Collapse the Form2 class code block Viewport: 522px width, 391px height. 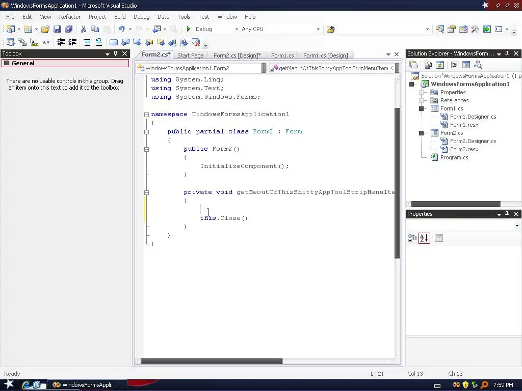point(146,132)
